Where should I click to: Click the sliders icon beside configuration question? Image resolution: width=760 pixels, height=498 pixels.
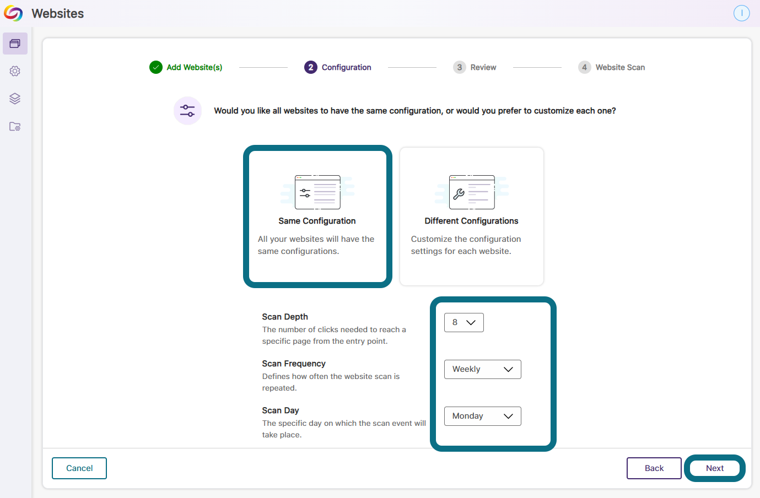coord(187,111)
